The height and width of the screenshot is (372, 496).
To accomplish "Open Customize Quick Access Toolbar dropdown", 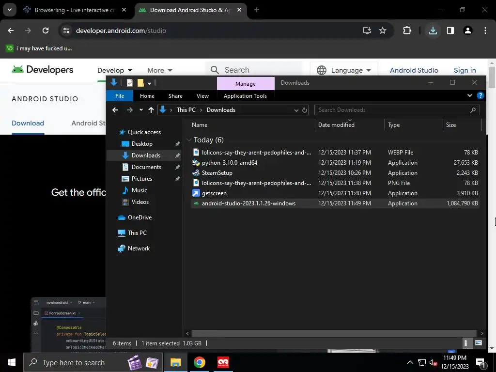I will [149, 83].
